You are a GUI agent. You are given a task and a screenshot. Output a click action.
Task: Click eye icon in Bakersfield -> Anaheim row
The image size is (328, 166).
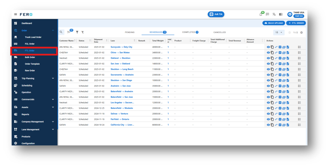[x=268, y=91]
